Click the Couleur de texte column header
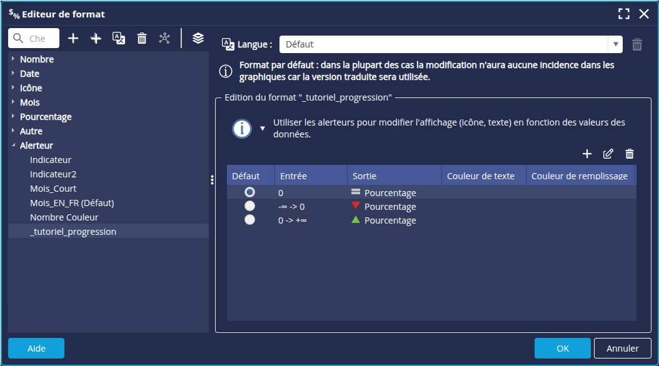 point(484,176)
